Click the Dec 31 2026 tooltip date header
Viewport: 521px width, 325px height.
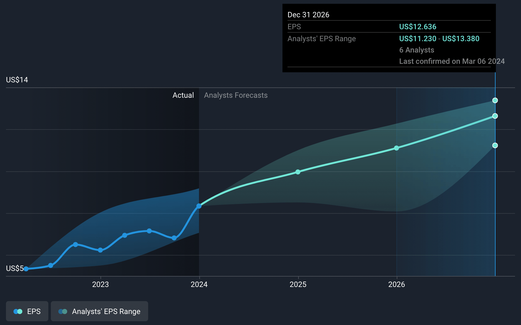click(308, 15)
